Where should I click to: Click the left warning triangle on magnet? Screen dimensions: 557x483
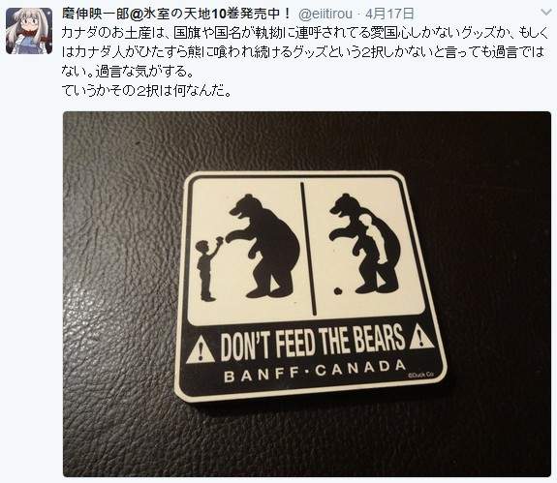click(201, 348)
